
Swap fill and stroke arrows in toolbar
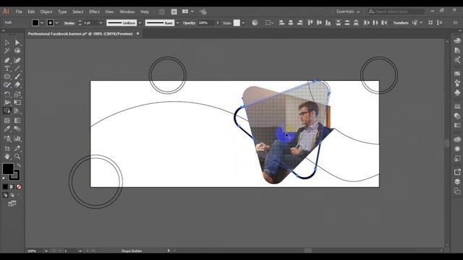point(19,165)
